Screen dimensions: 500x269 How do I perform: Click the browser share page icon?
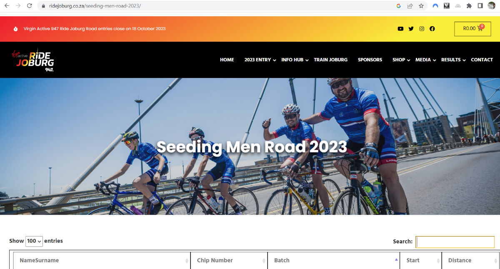(410, 6)
